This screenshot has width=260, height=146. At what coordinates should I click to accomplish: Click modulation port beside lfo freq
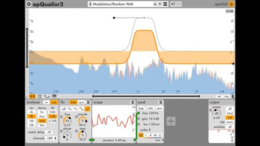coord(61,117)
